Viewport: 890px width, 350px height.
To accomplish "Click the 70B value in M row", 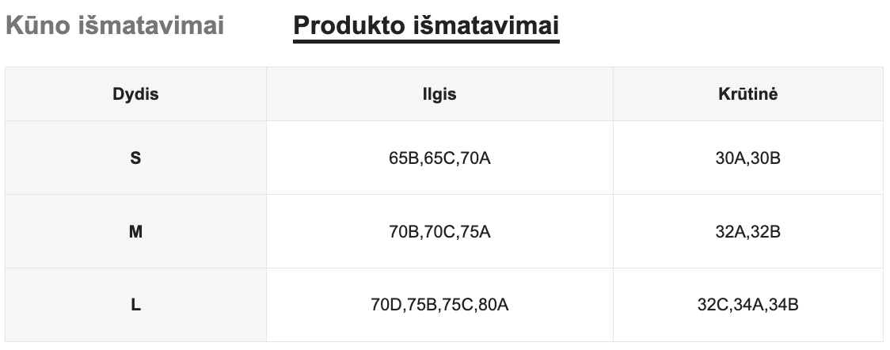I will 403,232.
